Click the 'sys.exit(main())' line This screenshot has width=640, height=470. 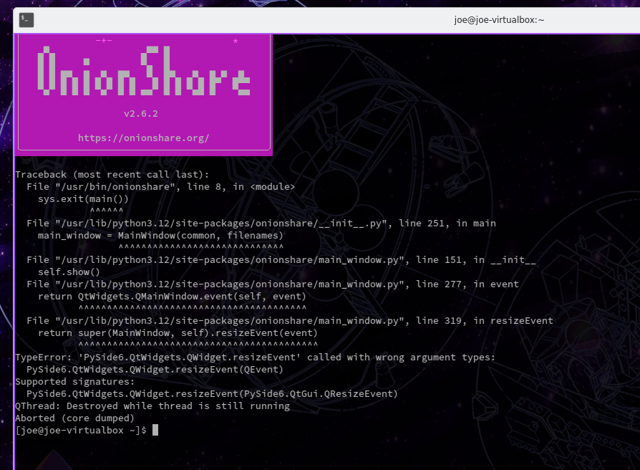(x=83, y=199)
